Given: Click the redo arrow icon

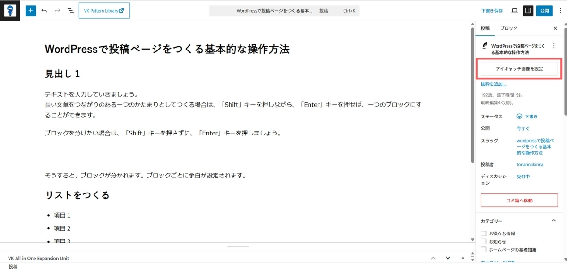Looking at the screenshot, I should (57, 10).
